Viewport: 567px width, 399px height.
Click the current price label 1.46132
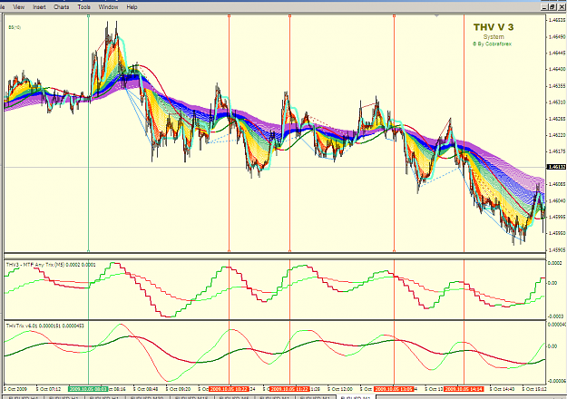pyautogui.click(x=556, y=167)
